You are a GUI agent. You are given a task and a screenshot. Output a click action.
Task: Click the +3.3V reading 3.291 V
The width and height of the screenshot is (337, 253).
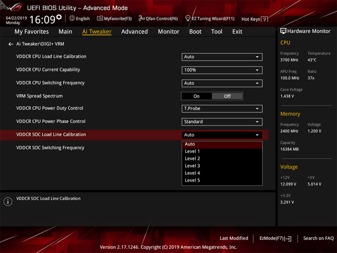pos(287,202)
